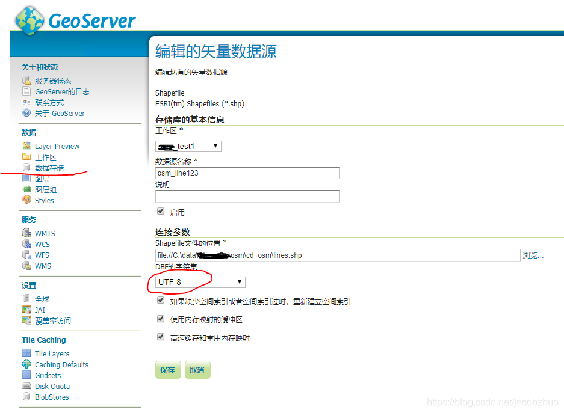The height and width of the screenshot is (413, 564).
Task: Click the 全球 settings icon
Action: pos(26,298)
